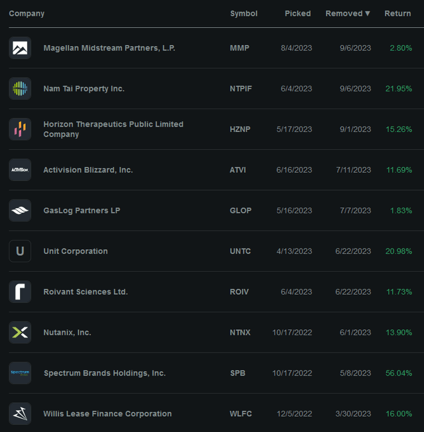
Task: Sort by the Company column header
Action: tap(26, 14)
